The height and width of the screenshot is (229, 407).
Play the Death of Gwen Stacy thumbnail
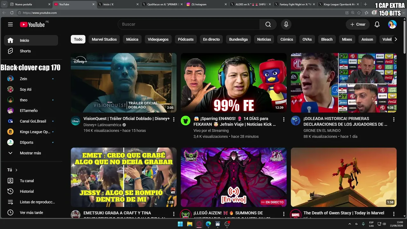pos(344,177)
